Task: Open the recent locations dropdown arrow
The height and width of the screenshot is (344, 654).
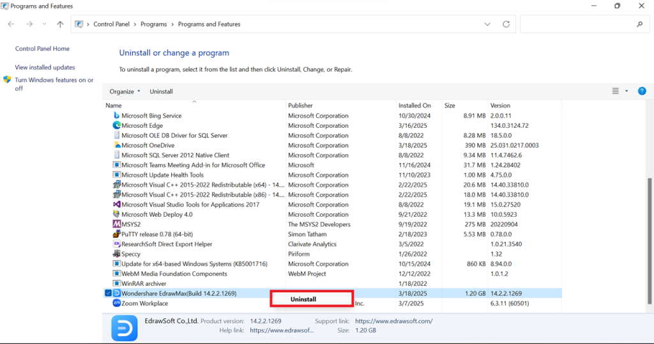Action: (x=44, y=24)
